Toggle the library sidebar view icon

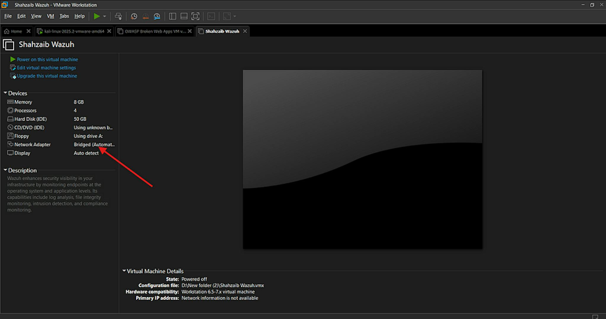173,16
